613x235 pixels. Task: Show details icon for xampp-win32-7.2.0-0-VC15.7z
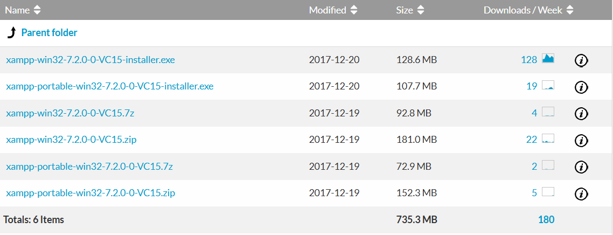pos(581,113)
